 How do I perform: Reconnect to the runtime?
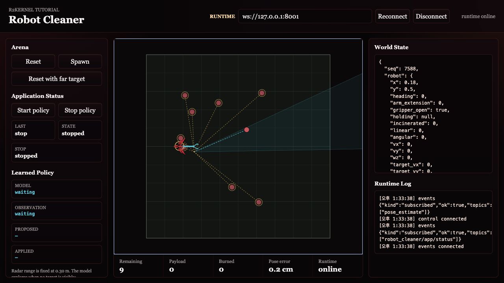point(393,16)
